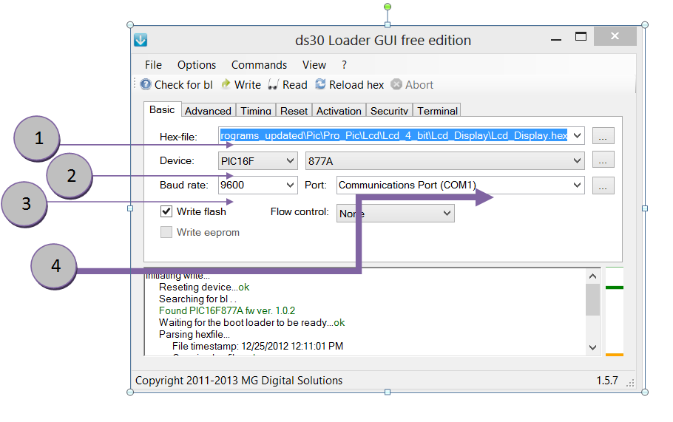Click the Read label in toolbar
The image size is (673, 422).
point(294,85)
